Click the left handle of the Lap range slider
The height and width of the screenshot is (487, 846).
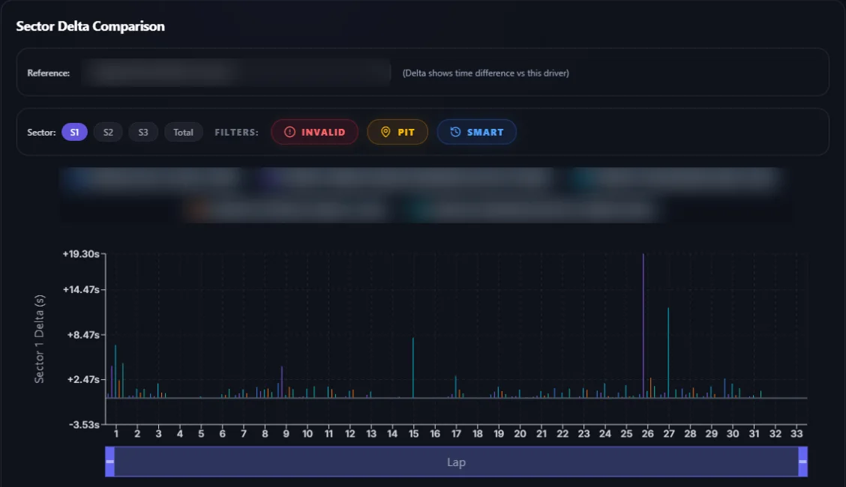pyautogui.click(x=109, y=462)
